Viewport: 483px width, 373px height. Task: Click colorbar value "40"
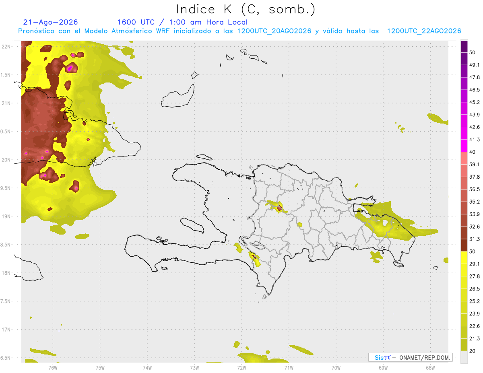473,152
